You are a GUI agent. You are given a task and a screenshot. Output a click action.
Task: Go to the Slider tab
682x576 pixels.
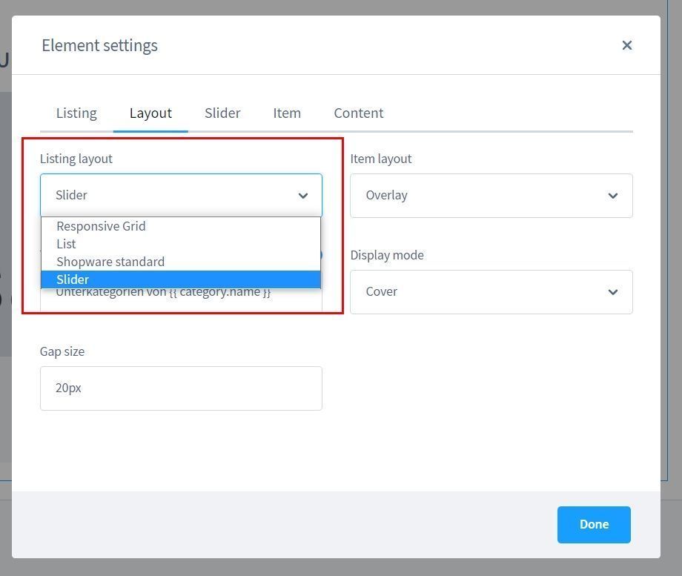coord(222,113)
